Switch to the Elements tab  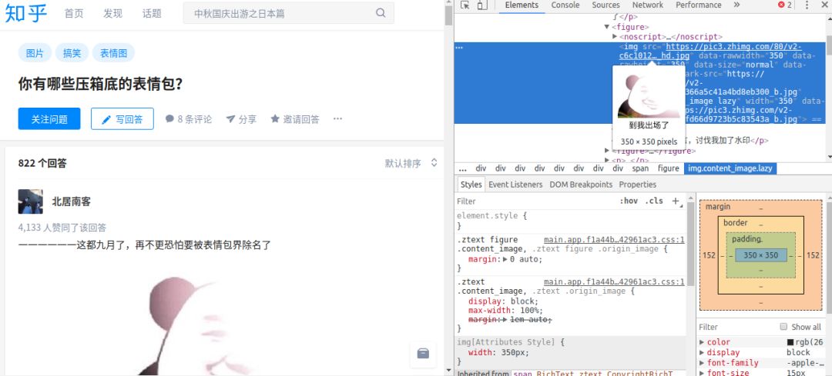[x=522, y=5]
